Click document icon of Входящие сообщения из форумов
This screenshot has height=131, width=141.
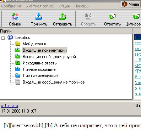tap(17, 82)
